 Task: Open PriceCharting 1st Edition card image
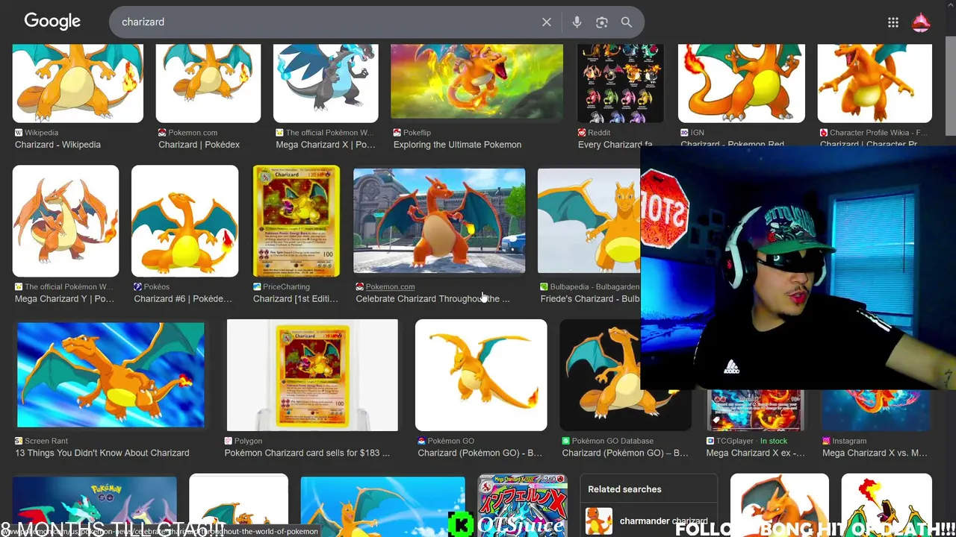(296, 221)
